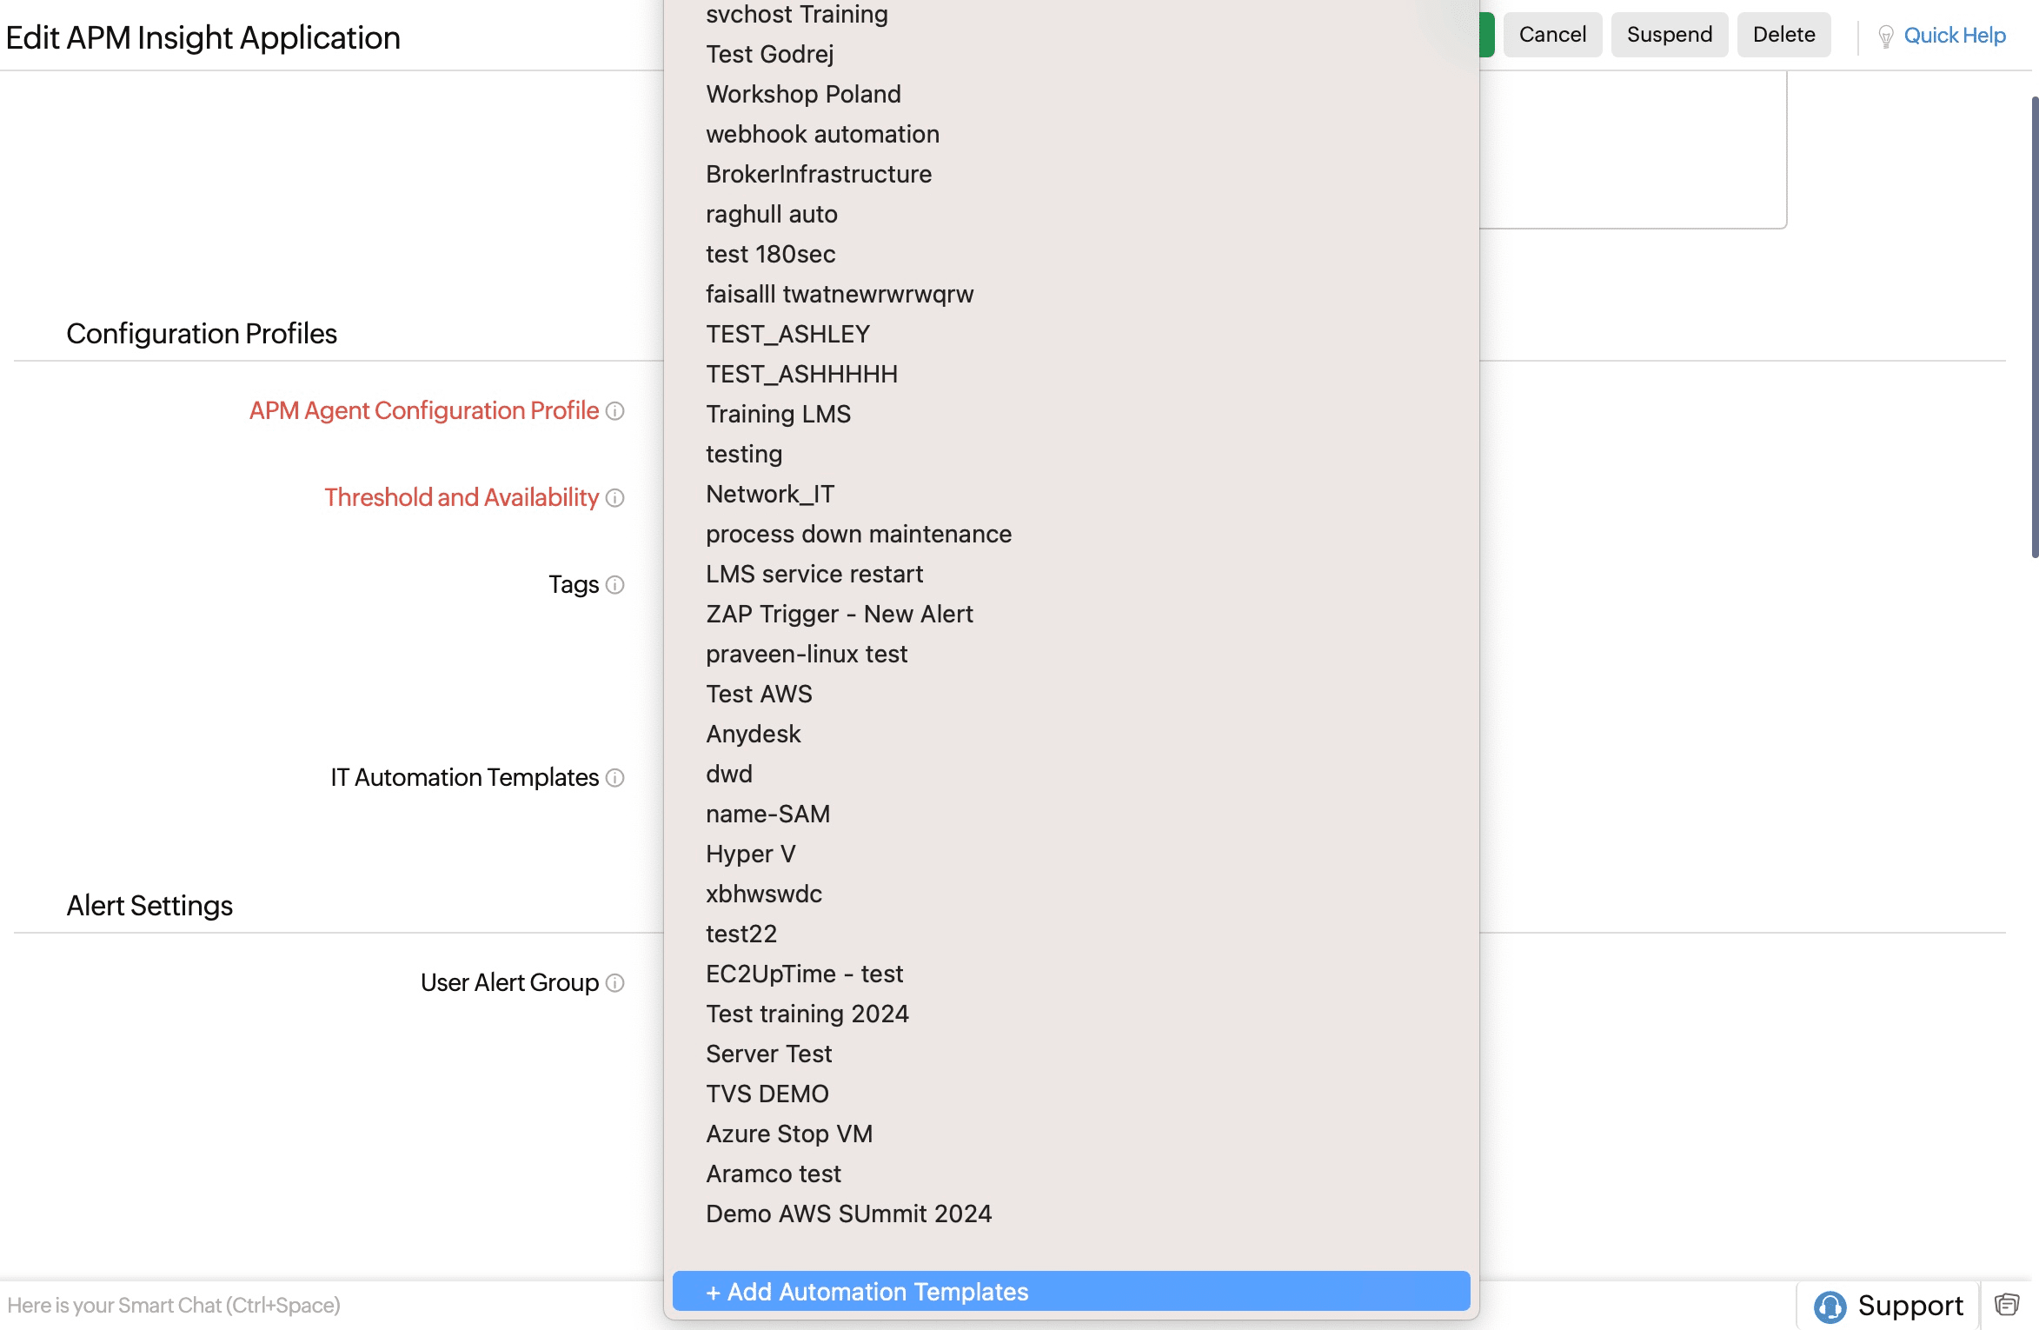Select 'Demo AWS SUmmit 2024' entry
The width and height of the screenshot is (2039, 1330).
coord(848,1214)
